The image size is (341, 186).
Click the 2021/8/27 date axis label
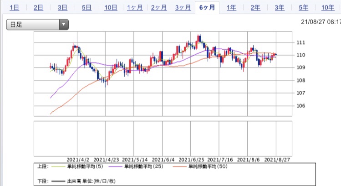(277, 160)
